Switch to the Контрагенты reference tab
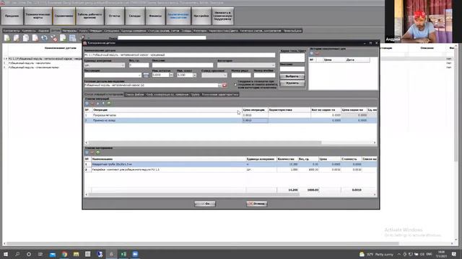Screen dimensions: 462x259 click(x=12, y=30)
